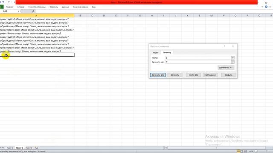This screenshot has height=153, width=273.
Task: Select cell with Добрый день in second row
Action: pos(37,23)
